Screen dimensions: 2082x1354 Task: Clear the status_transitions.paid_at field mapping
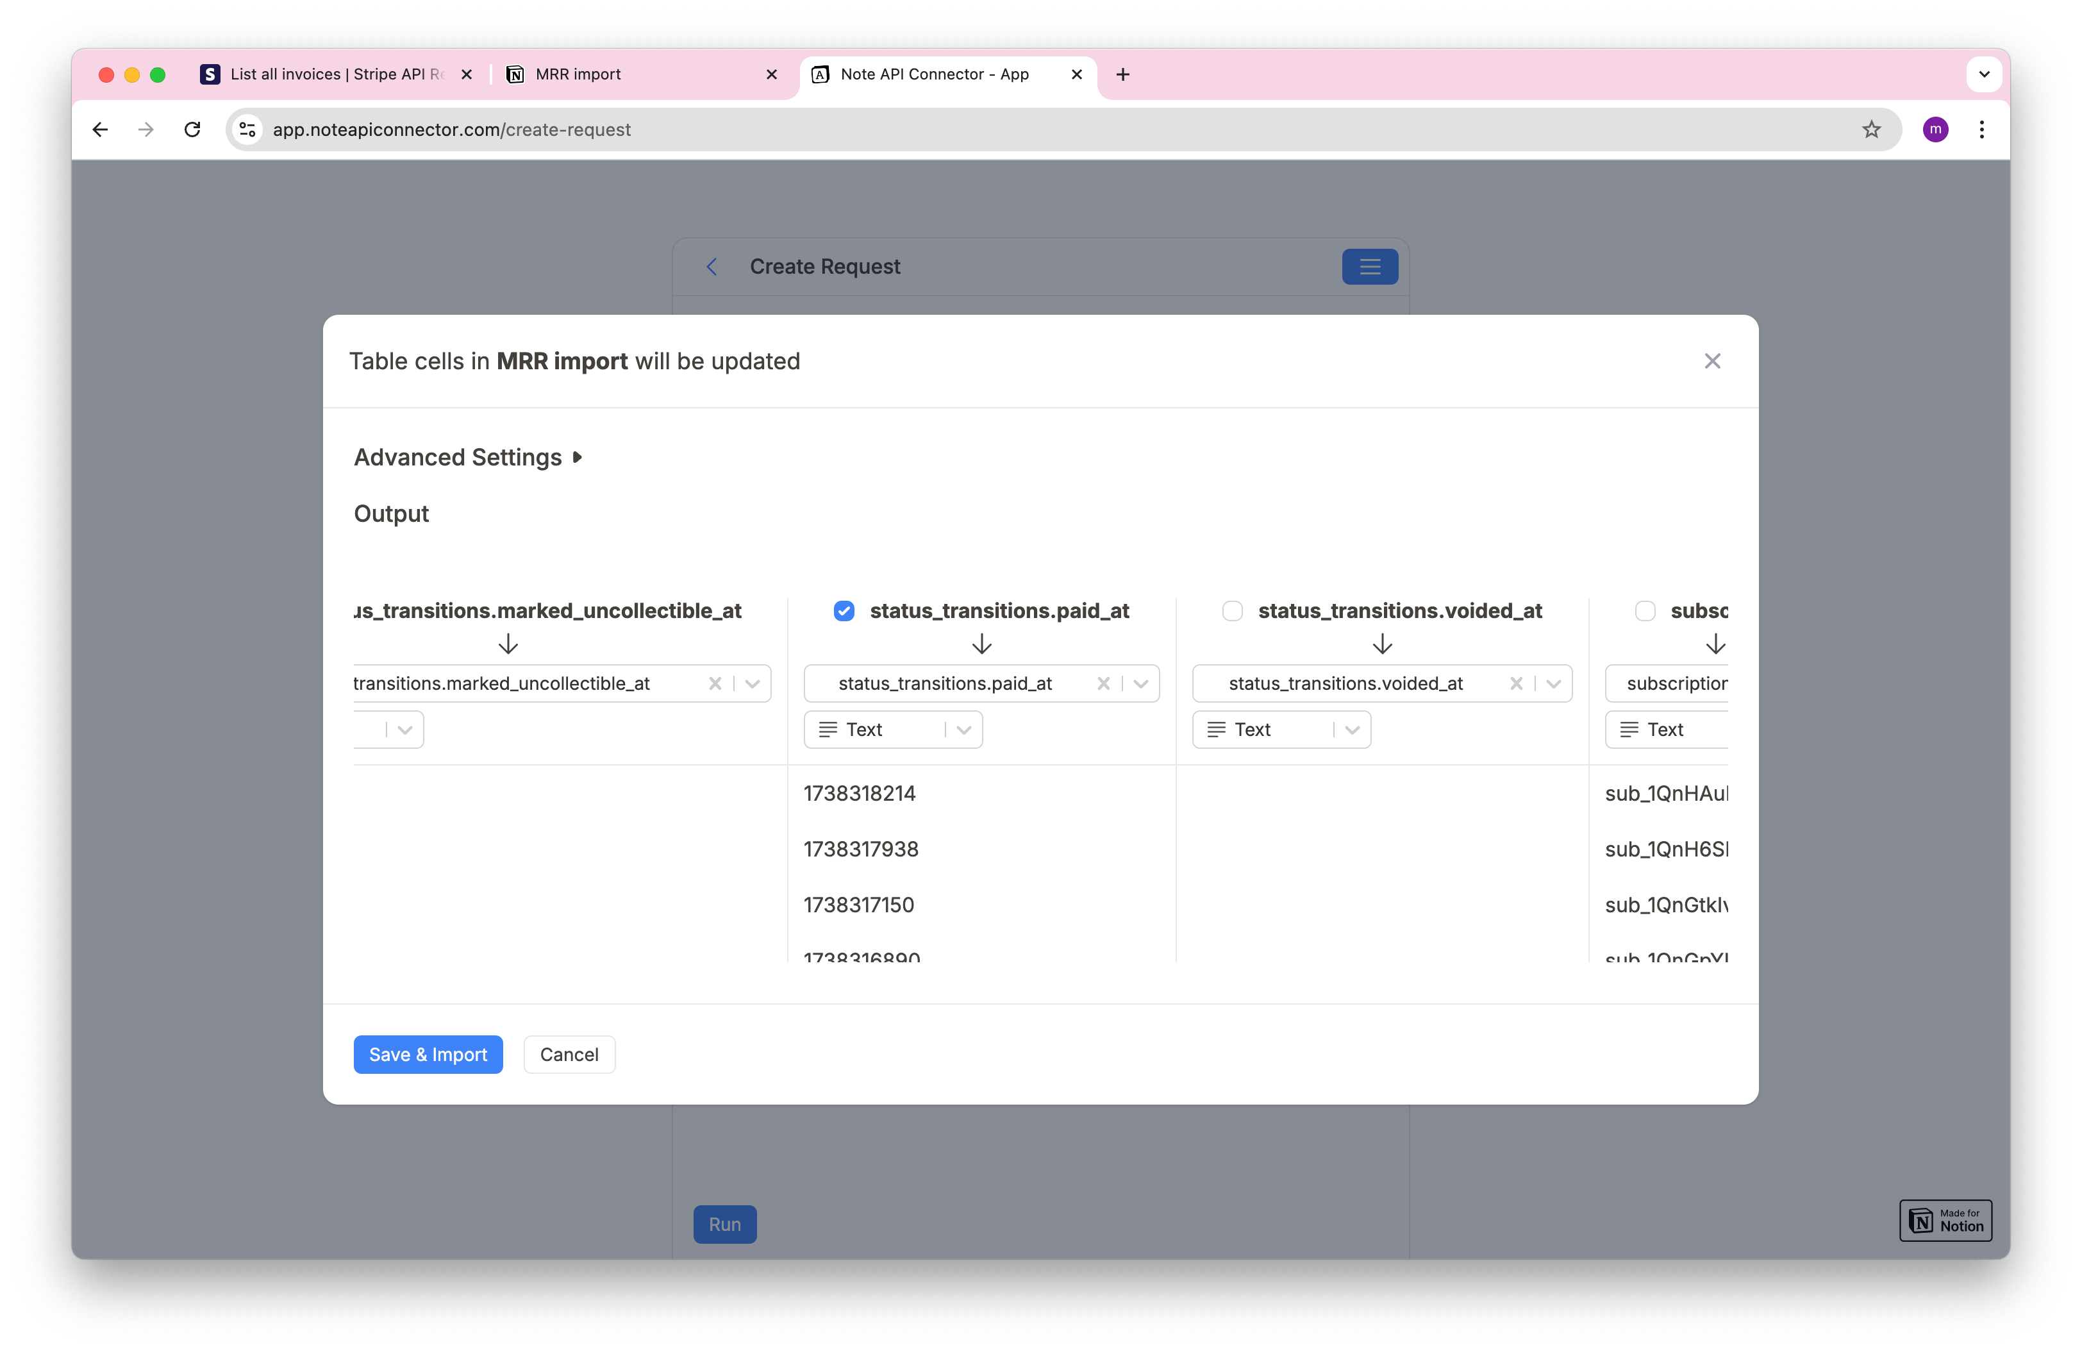click(x=1103, y=683)
